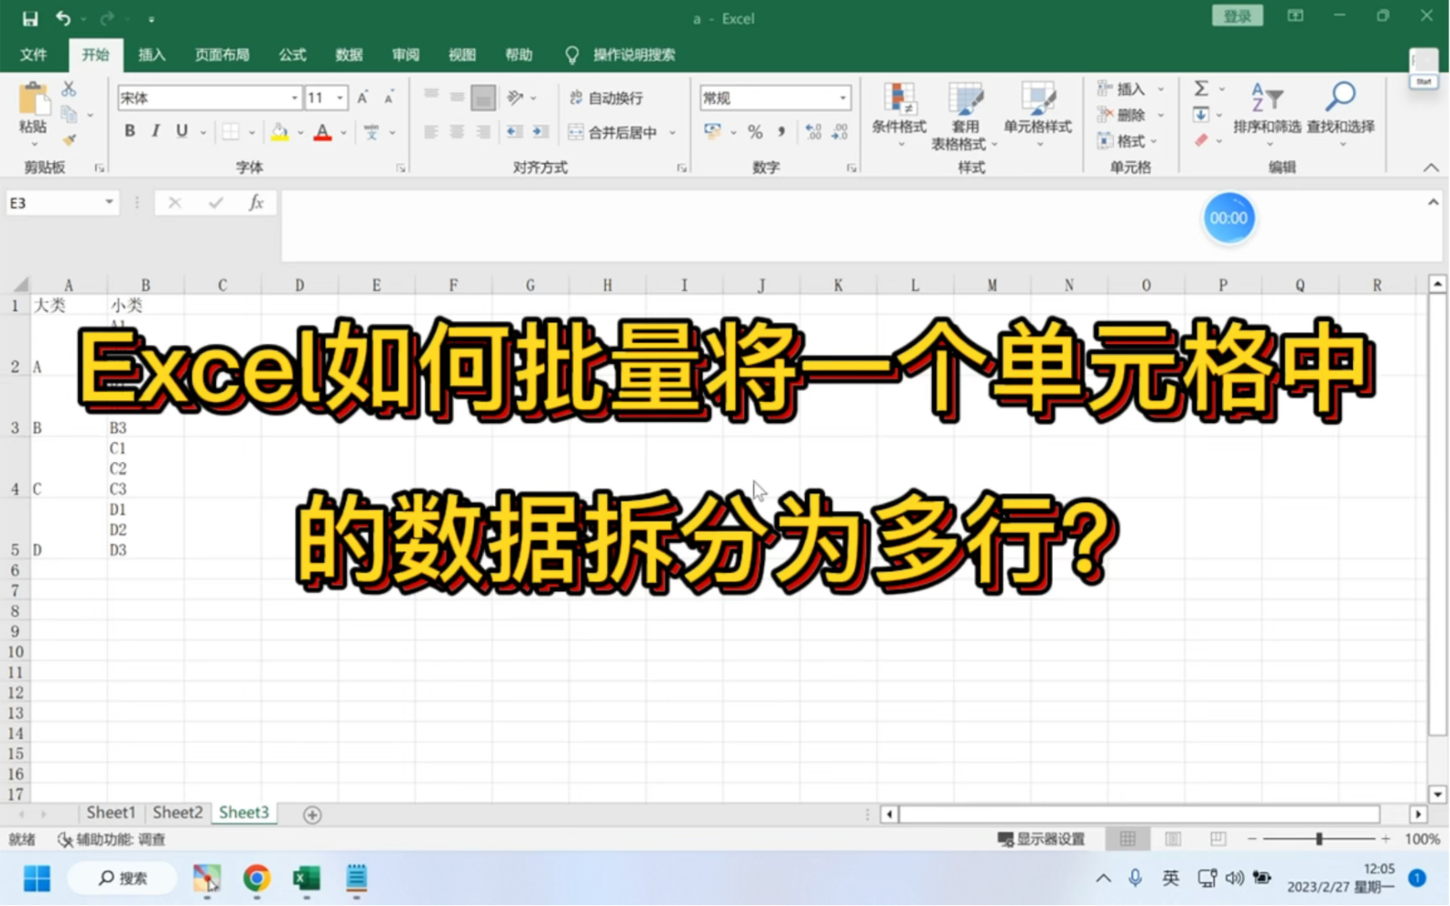Switch to the 数据 ribbon tab
This screenshot has width=1450, height=906.
point(350,55)
